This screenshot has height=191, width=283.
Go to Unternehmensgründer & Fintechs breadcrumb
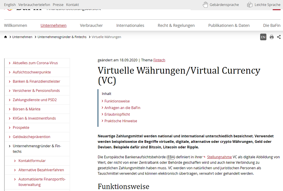pos(62,37)
